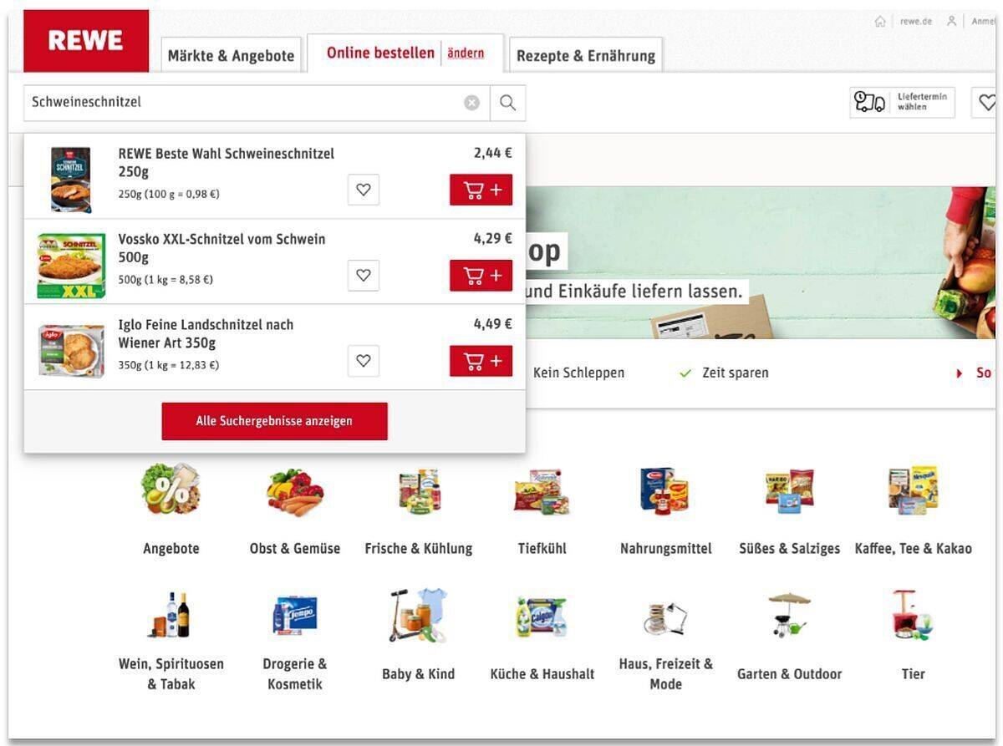Open the Baby & Kind category icon
This screenshot has height=746, width=1003.
(419, 616)
